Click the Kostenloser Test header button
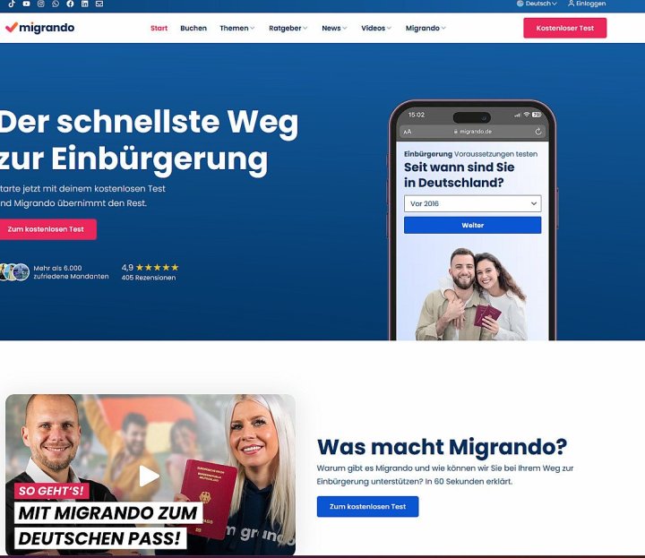 (x=564, y=28)
